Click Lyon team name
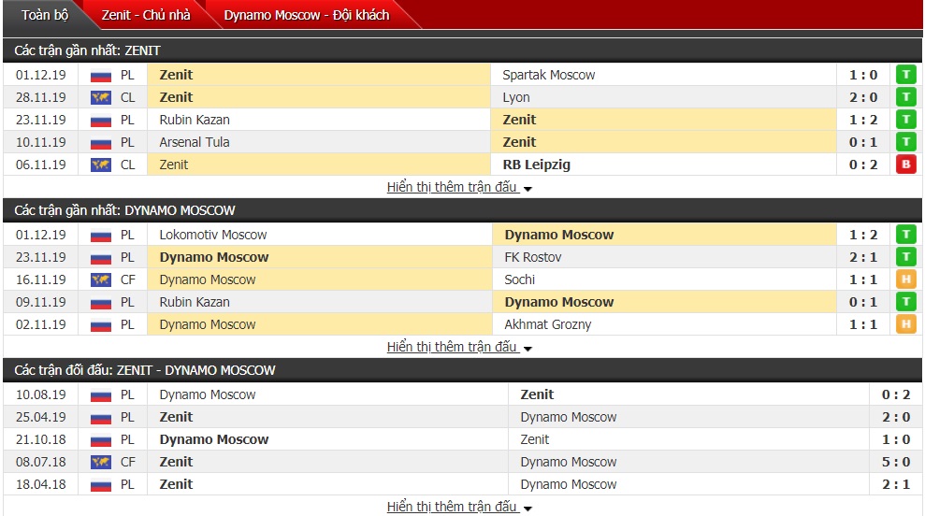This screenshot has width=925, height=516. pos(516,97)
